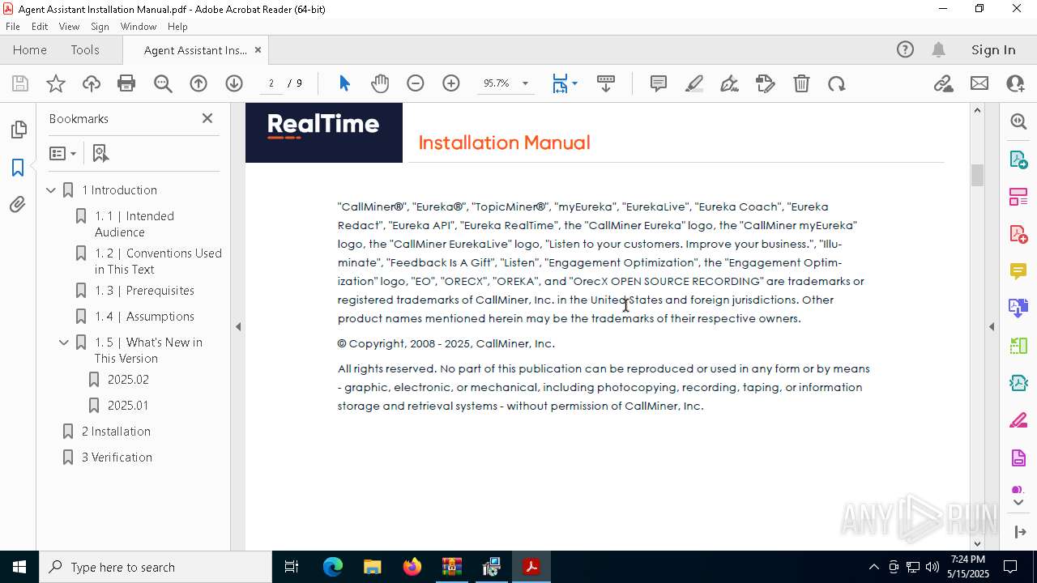Open the notifications bell
1037x583 pixels.
coord(938,50)
